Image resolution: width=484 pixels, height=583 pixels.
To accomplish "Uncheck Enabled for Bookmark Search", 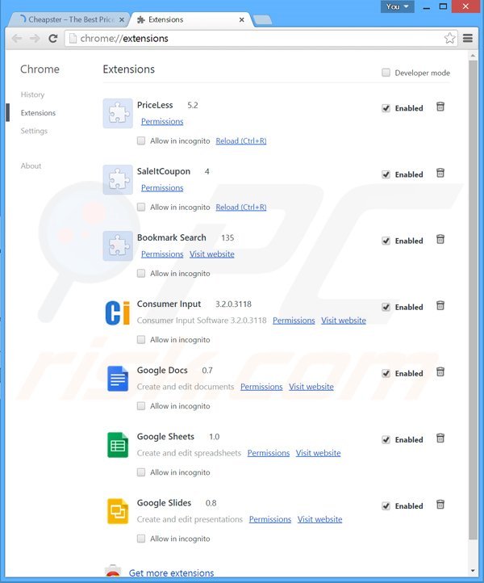I will (x=386, y=241).
